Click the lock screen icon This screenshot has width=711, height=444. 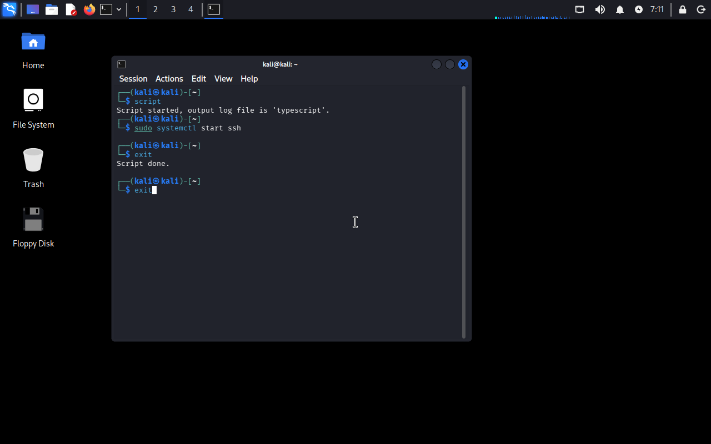[x=683, y=9]
